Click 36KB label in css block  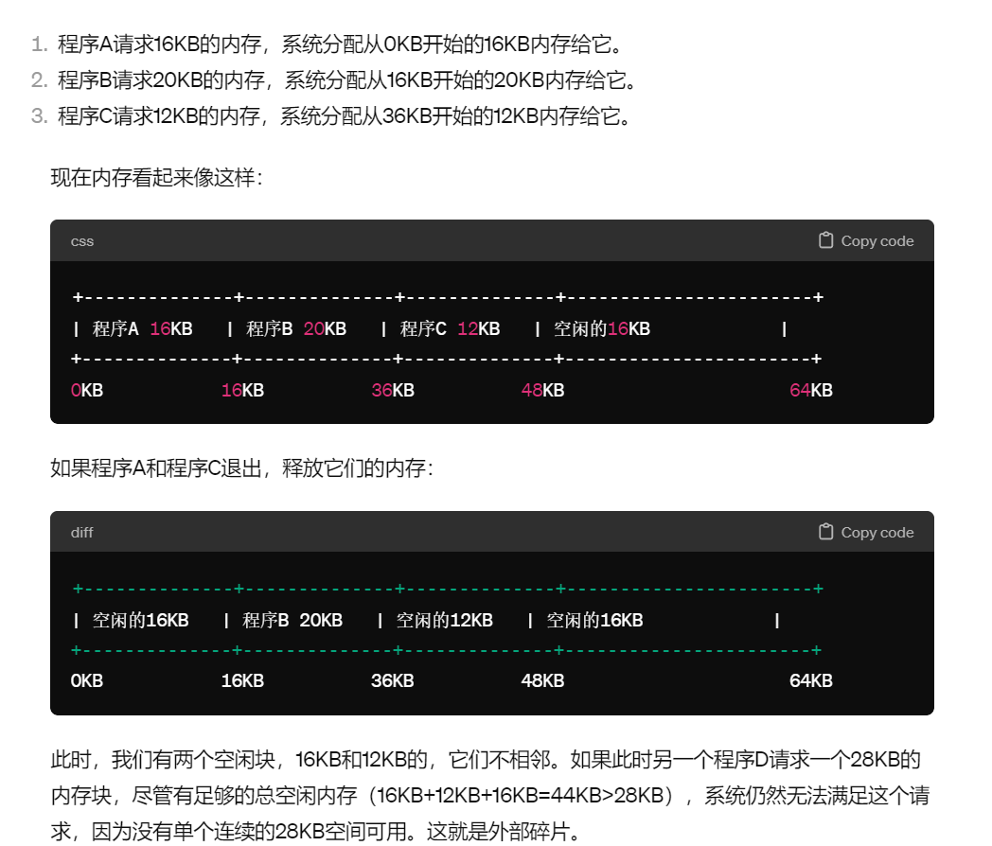coord(392,390)
